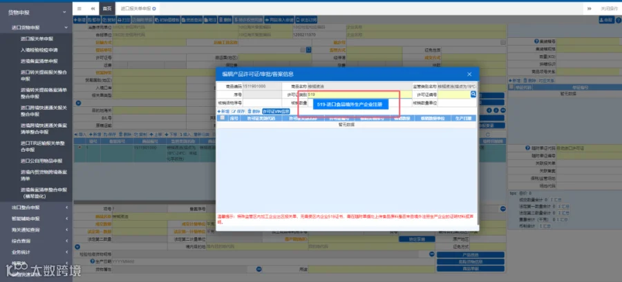Open 进口TIR运输报关单整合申报 in sidebar

click(43, 146)
